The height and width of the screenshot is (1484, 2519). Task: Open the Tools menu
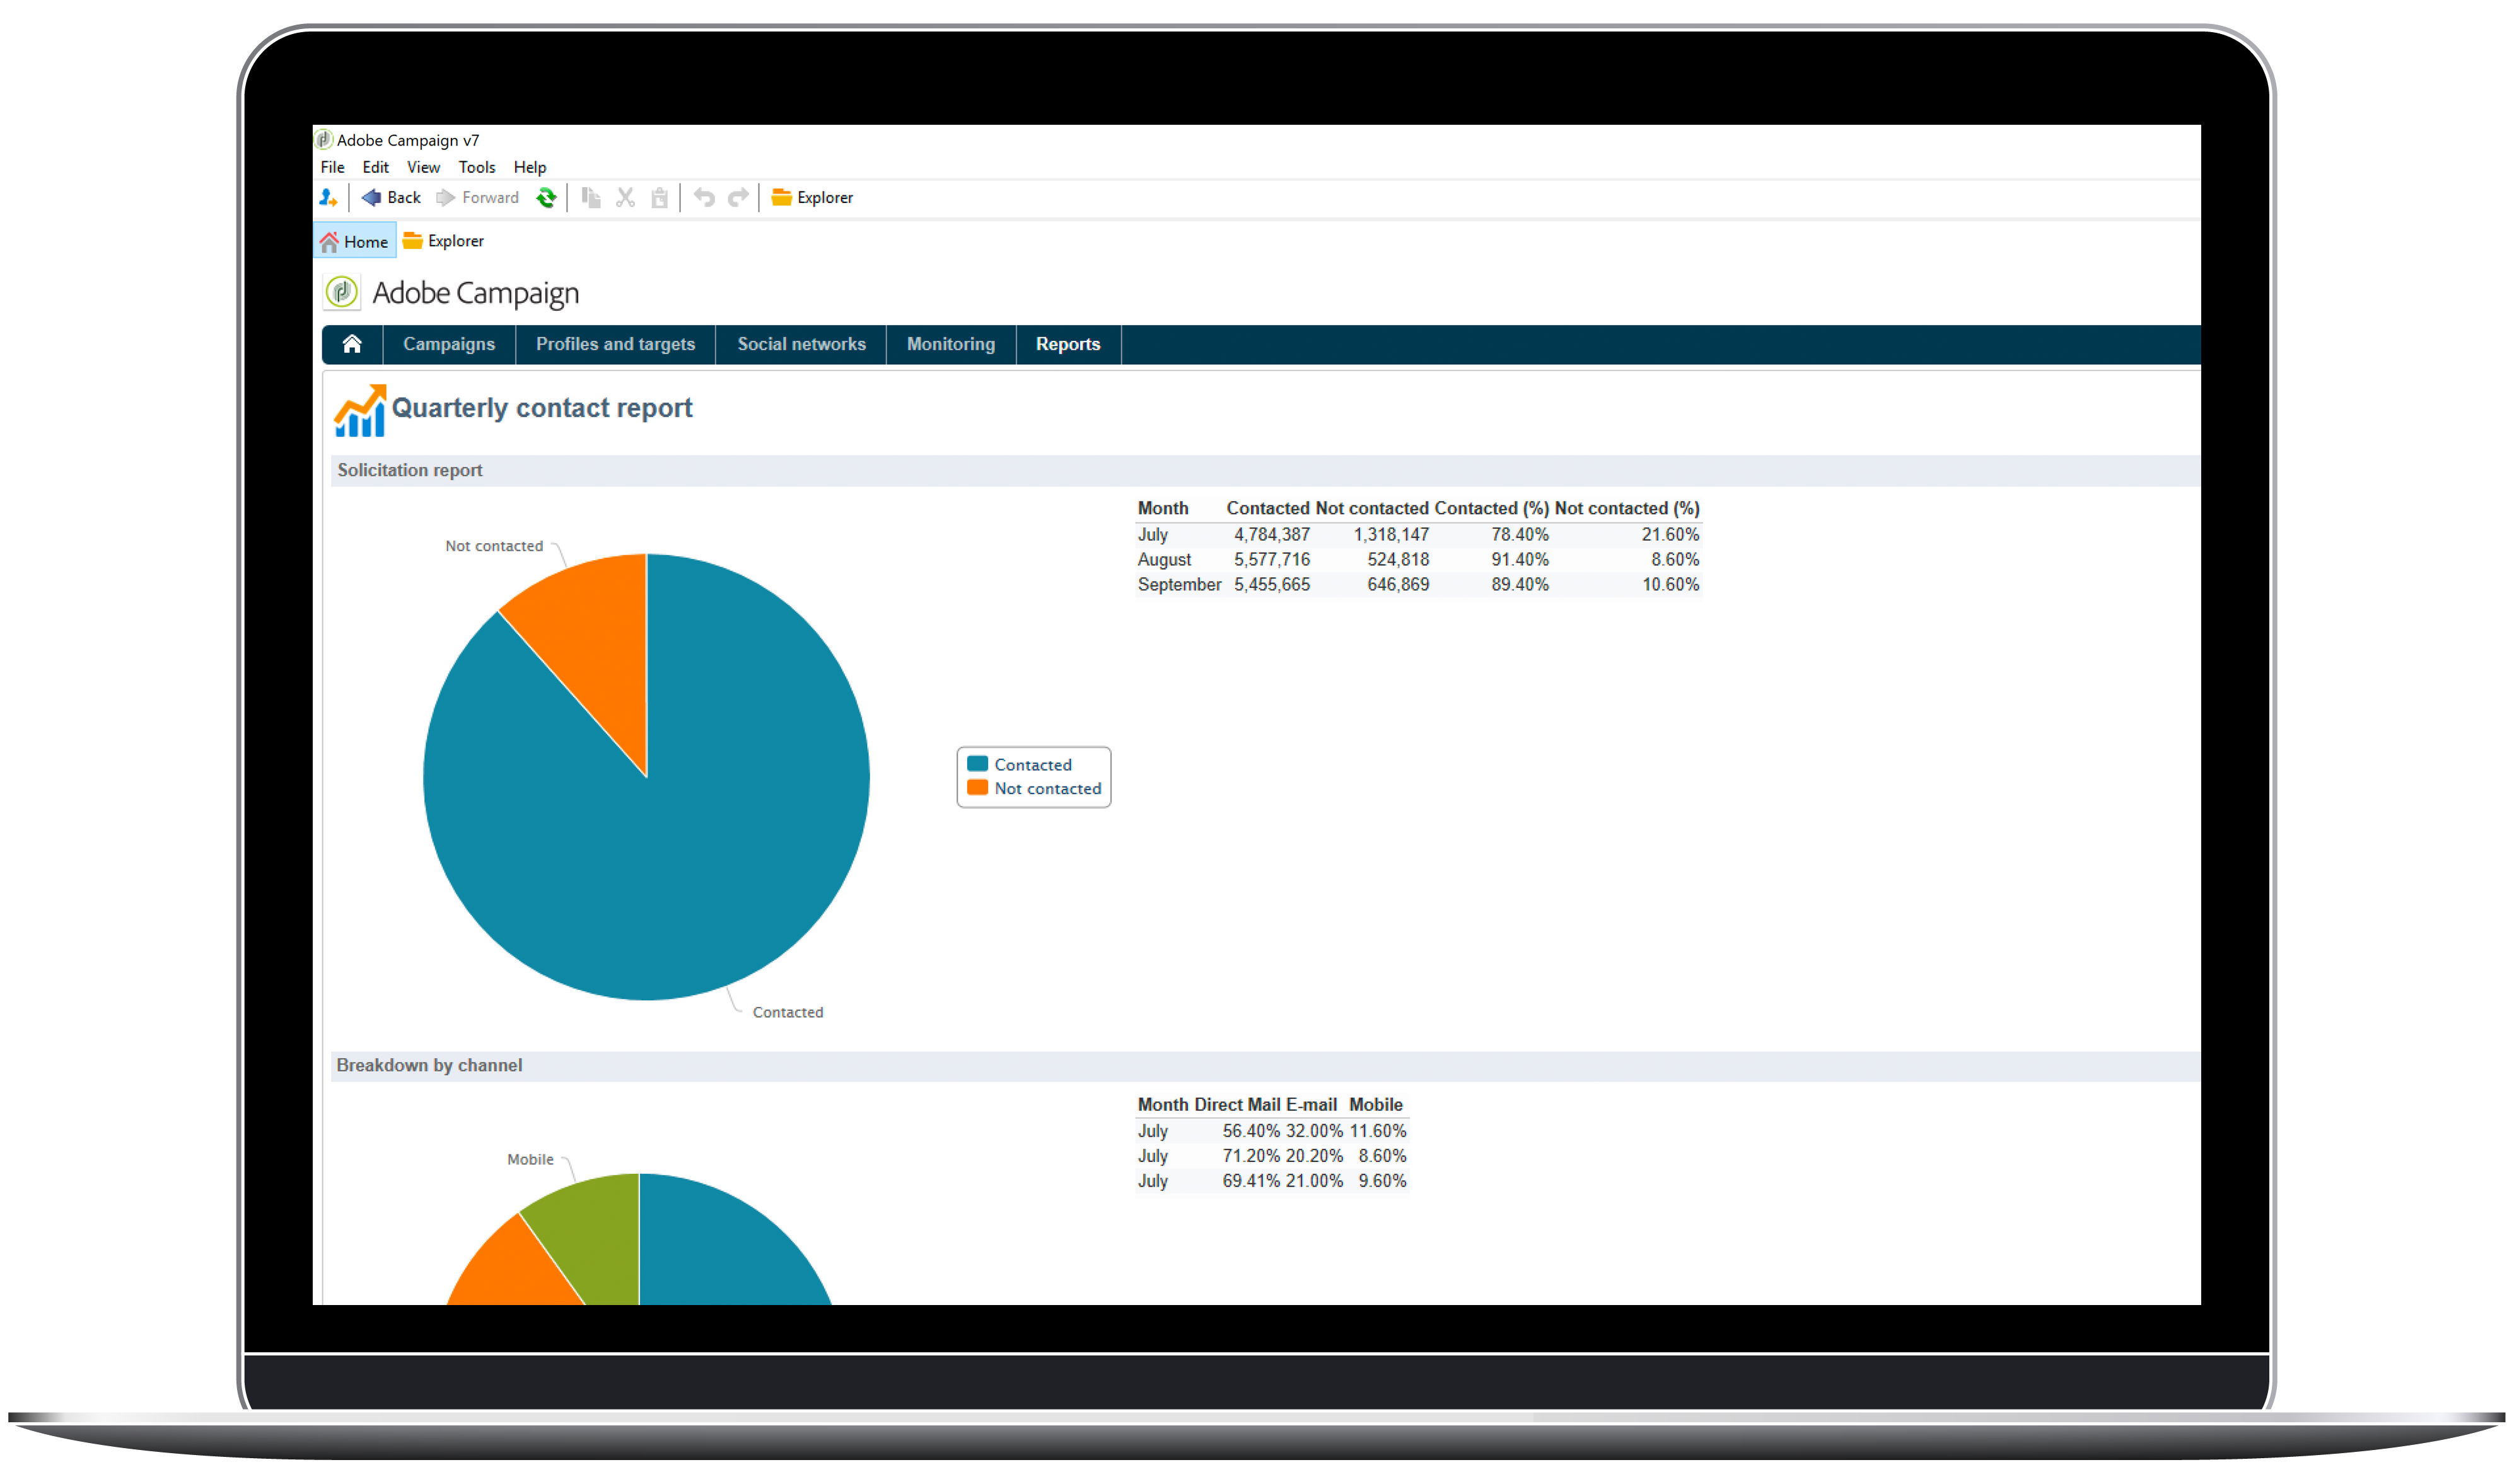click(x=476, y=168)
